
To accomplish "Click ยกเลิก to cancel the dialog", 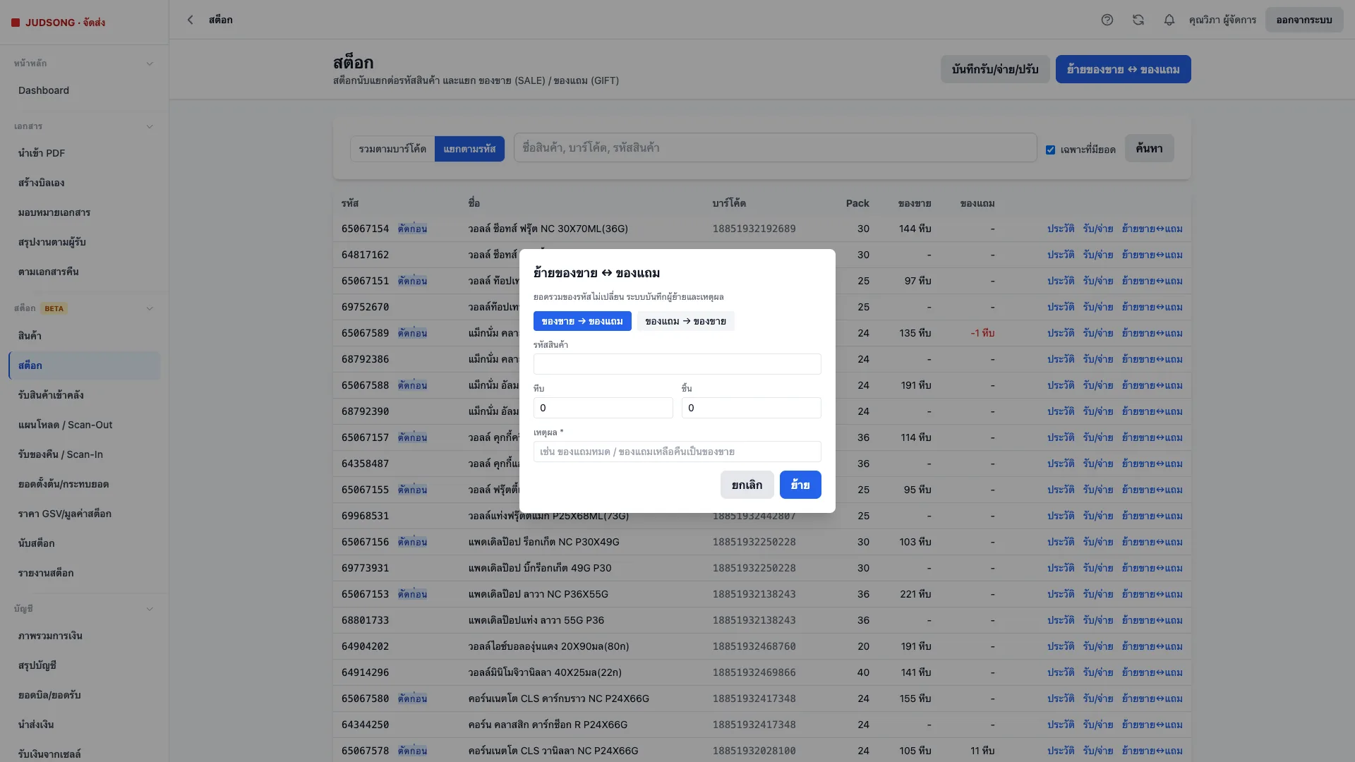I will [x=747, y=485].
